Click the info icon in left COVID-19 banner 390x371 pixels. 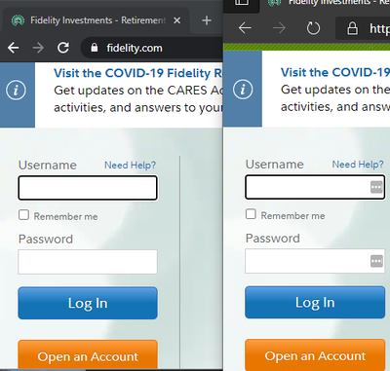pyautogui.click(x=16, y=90)
